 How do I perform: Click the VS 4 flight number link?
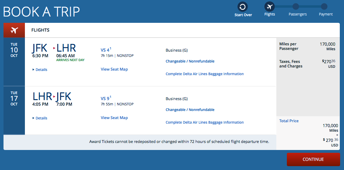[105, 50]
